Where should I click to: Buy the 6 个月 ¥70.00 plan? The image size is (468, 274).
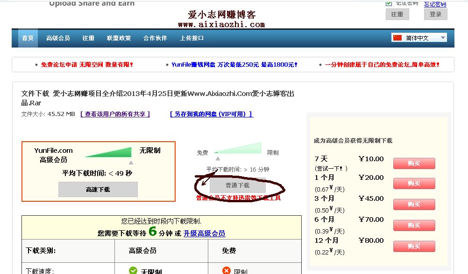click(414, 226)
